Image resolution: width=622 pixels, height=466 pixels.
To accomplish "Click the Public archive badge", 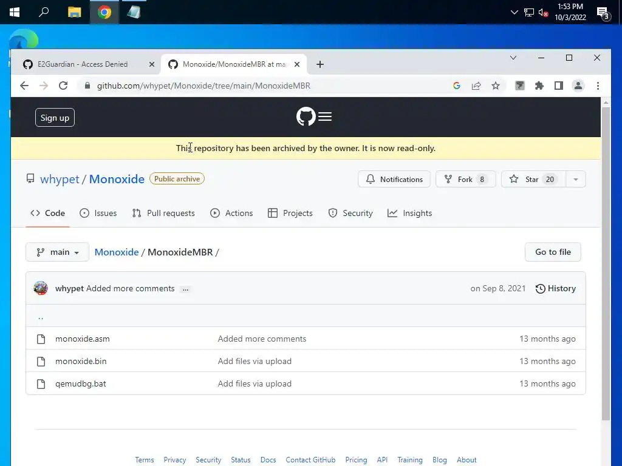I will coord(177,179).
